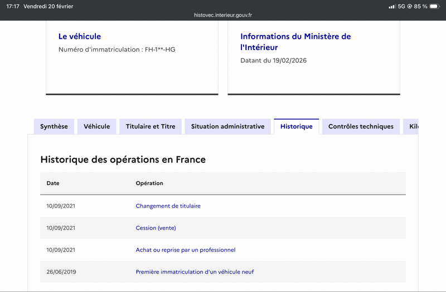
Task: Tap the histovec.interieur.gouv.fr address bar
Action: (x=223, y=16)
